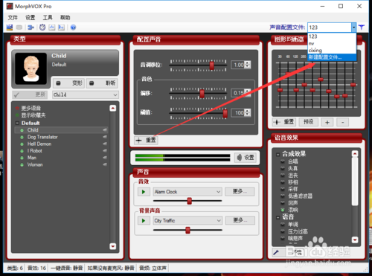Click 重置 button under voice tweak panel
Screen dimensions: 372x276
click(x=146, y=140)
